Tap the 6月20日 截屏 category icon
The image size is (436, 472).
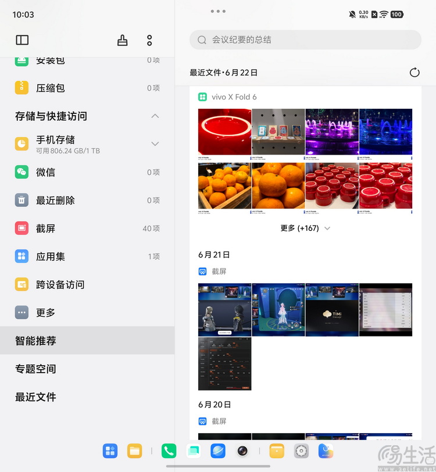point(202,421)
